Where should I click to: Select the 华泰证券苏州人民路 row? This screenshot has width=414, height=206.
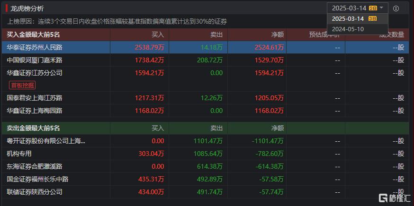[x=205, y=47]
